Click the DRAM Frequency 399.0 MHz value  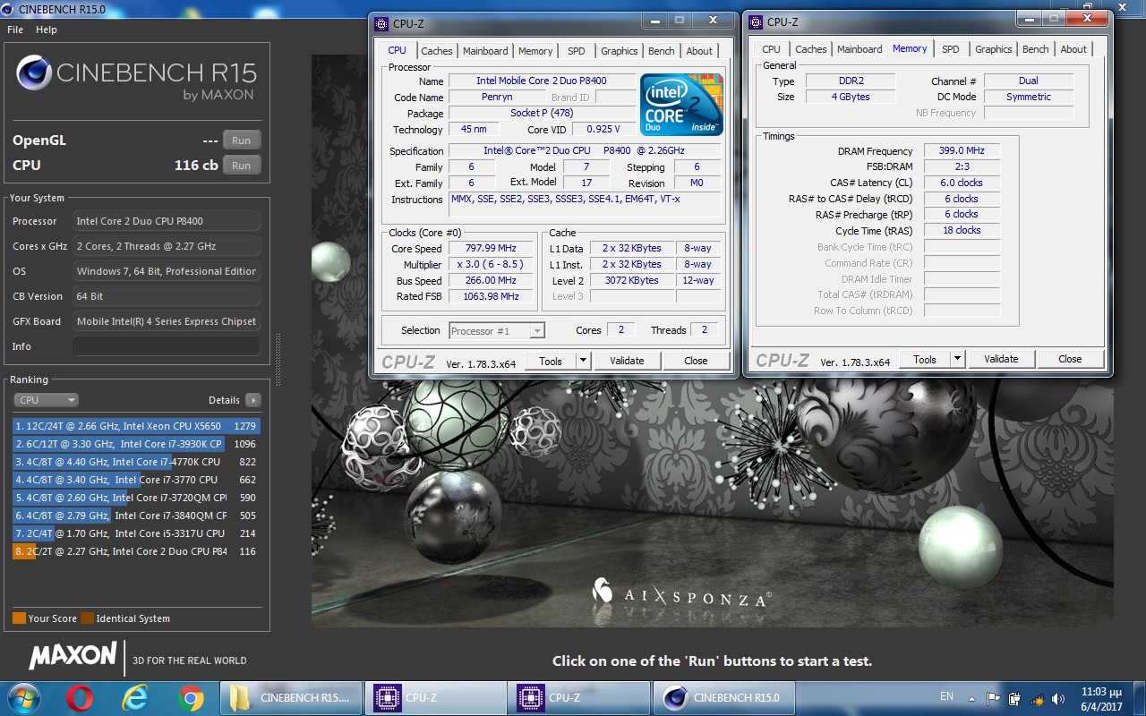pyautogui.click(x=962, y=151)
